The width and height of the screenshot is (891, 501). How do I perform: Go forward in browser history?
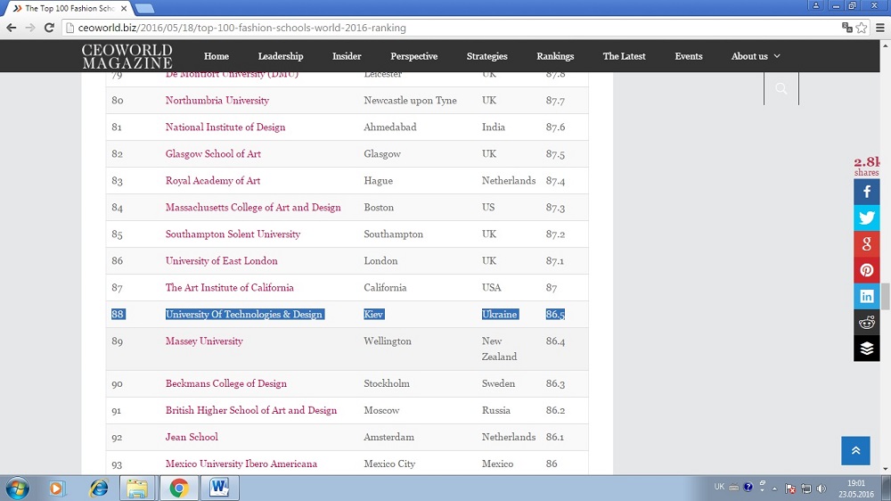(30, 28)
